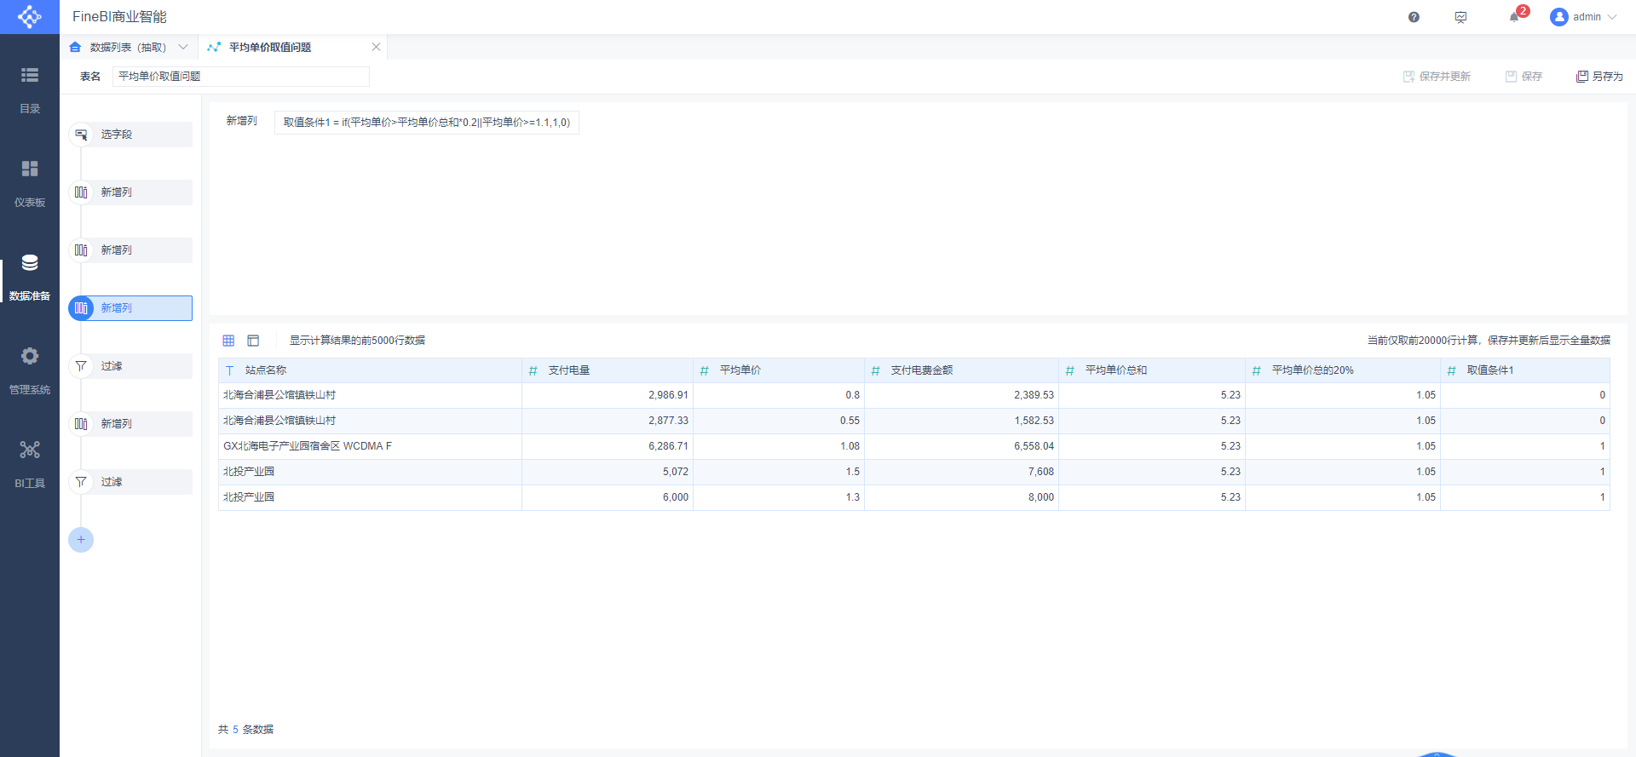1636x757 pixels.
Task: Open the notification bell with 2 alerts
Action: tap(1516, 15)
